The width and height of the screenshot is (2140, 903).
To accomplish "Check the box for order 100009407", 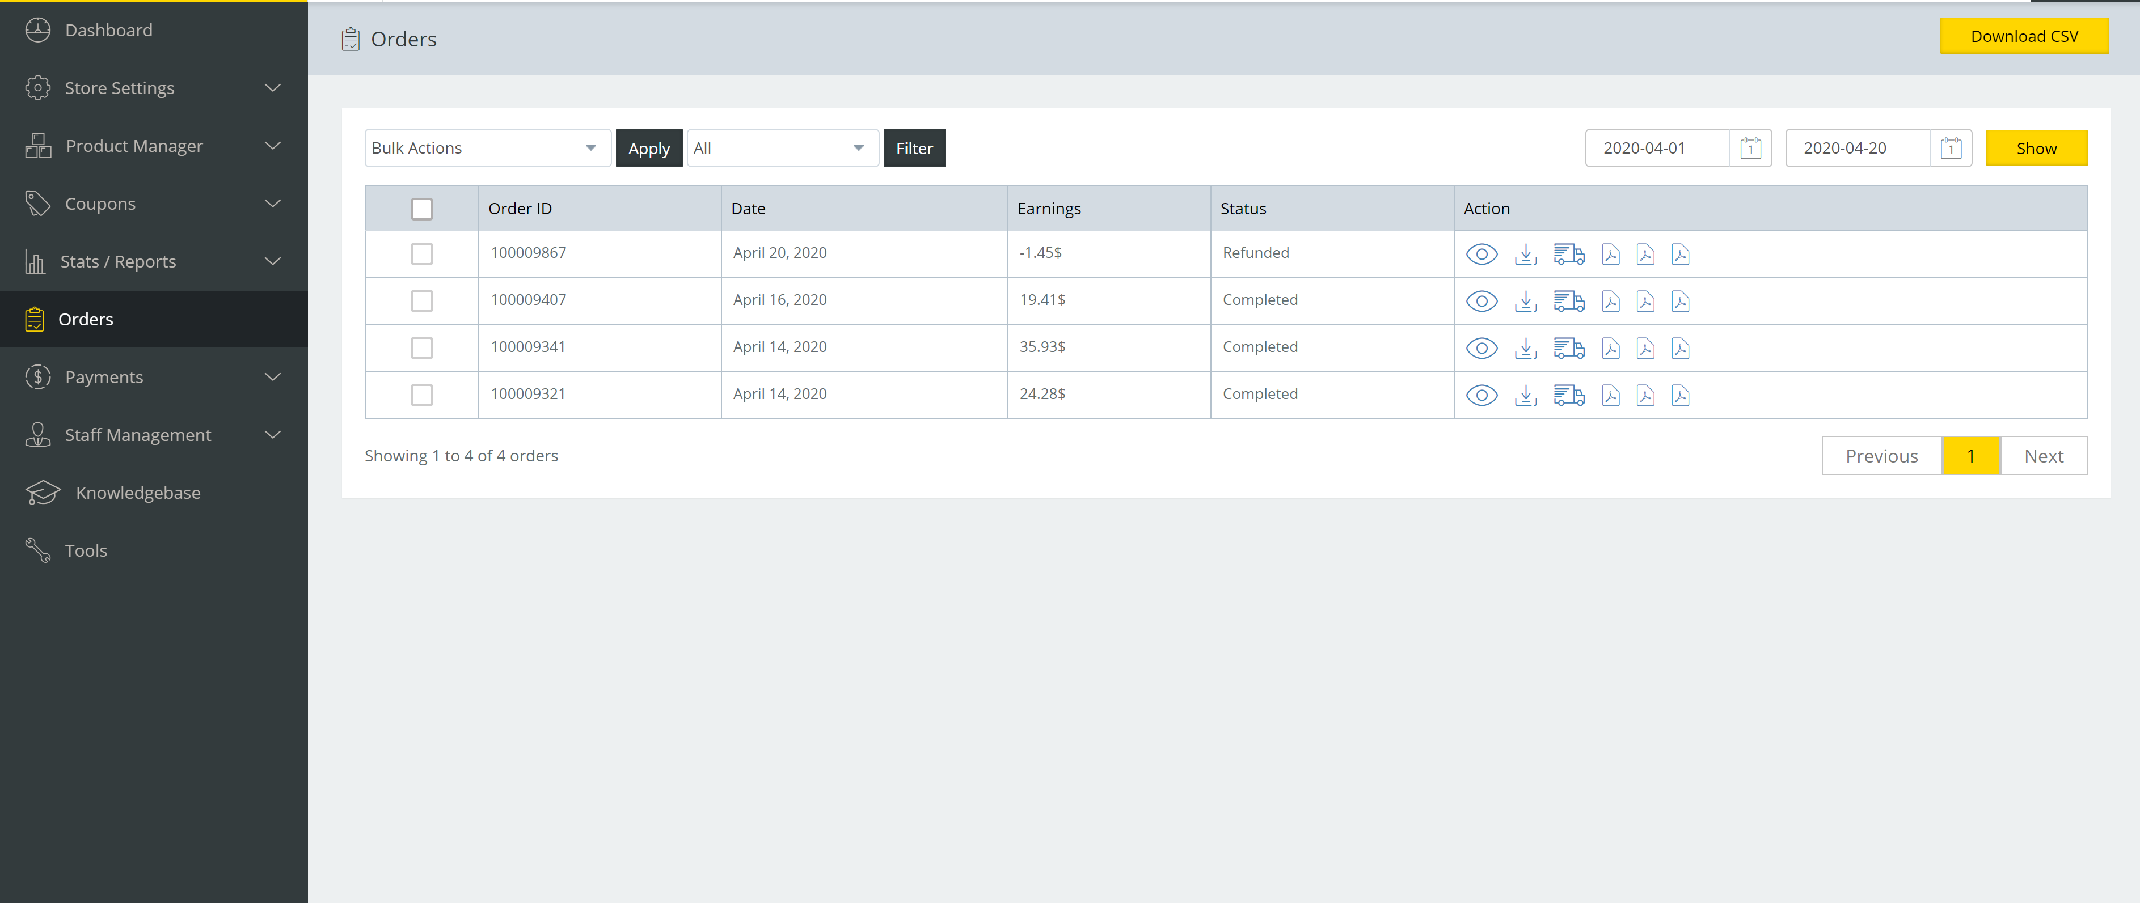I will (422, 301).
